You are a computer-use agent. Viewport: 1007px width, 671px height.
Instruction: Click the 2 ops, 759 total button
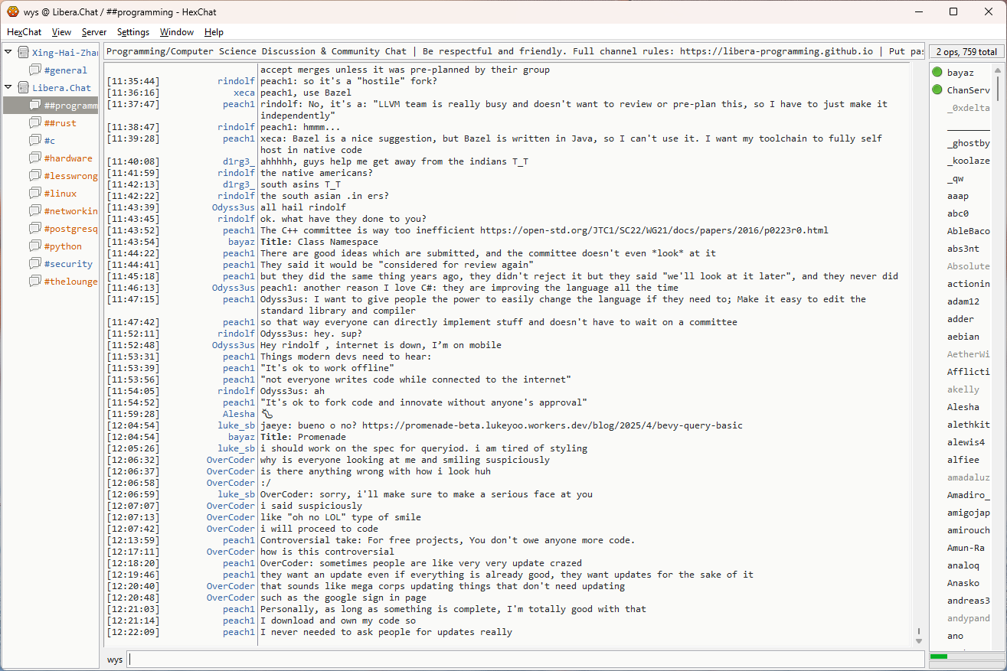coord(966,52)
